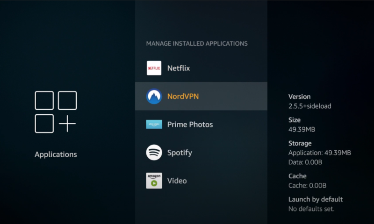This screenshot has height=224, width=374.
Task: Click the Applications label on the left
Action: point(56,154)
